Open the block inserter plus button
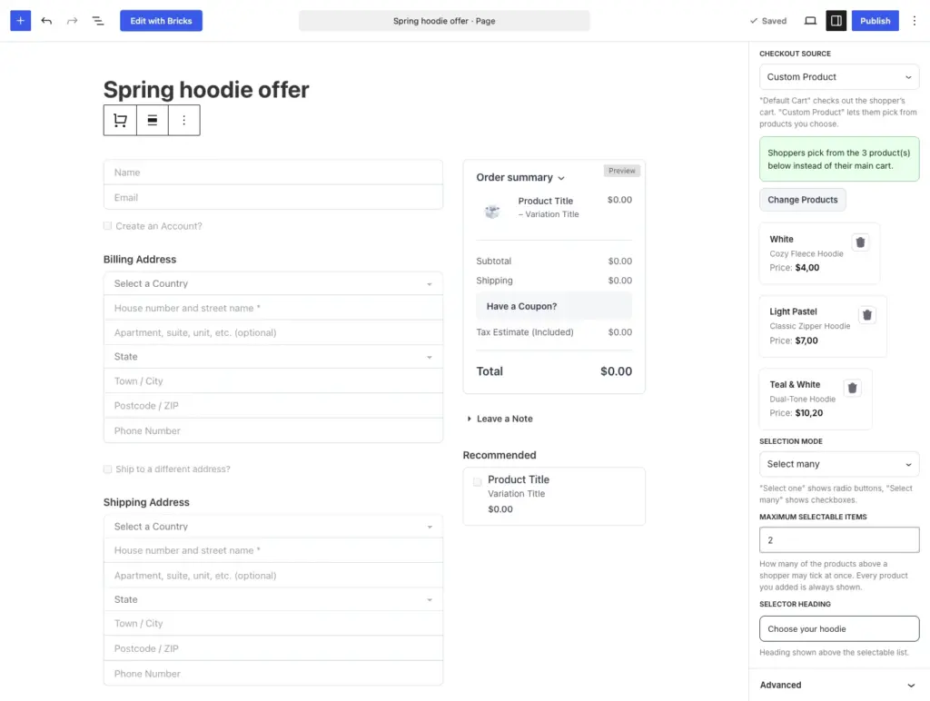The image size is (930, 701). (x=20, y=21)
